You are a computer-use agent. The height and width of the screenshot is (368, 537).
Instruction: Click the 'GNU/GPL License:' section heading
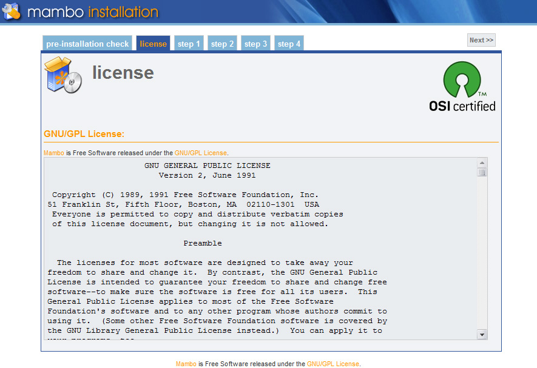(84, 134)
